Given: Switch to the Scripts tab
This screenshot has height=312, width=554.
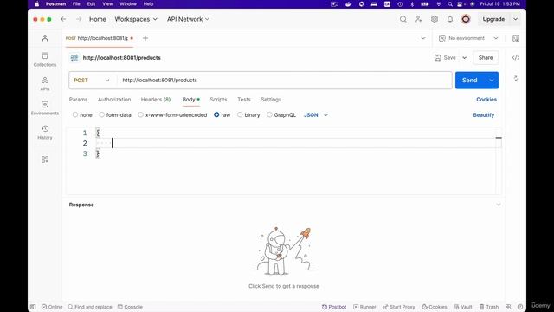Looking at the screenshot, I should 218,100.
